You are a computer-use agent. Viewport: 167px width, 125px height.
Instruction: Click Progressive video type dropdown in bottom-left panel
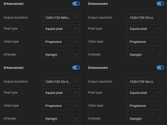point(61,105)
